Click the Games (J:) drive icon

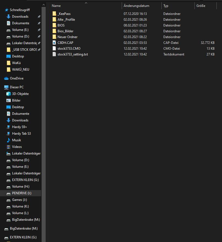[x=9, y=200]
